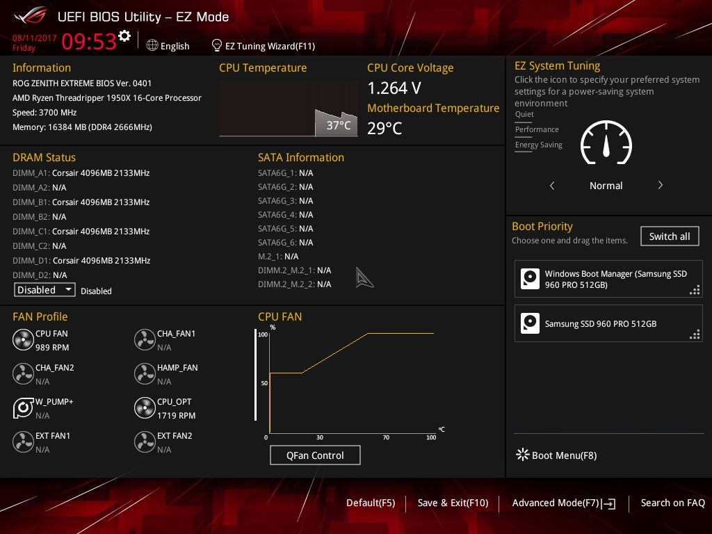Click the ROG ZENITH EXTREME BIOS Ver. 0401 text
This screenshot has height=534, width=712.
click(82, 83)
